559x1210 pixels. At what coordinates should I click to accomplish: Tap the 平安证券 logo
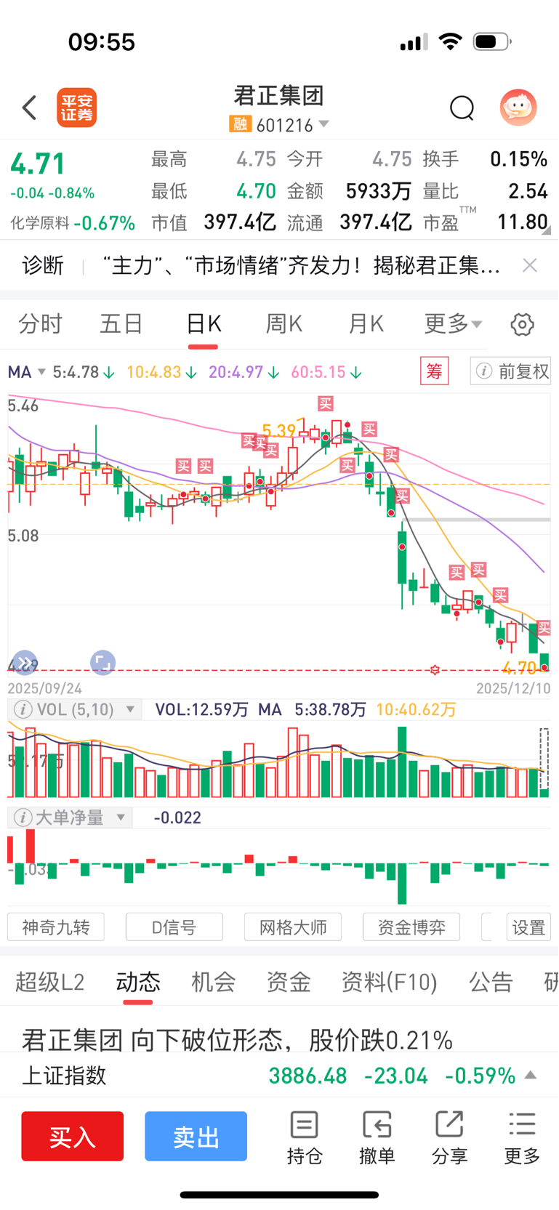pos(77,108)
